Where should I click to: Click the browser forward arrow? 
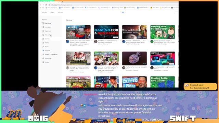(x=43, y=5)
